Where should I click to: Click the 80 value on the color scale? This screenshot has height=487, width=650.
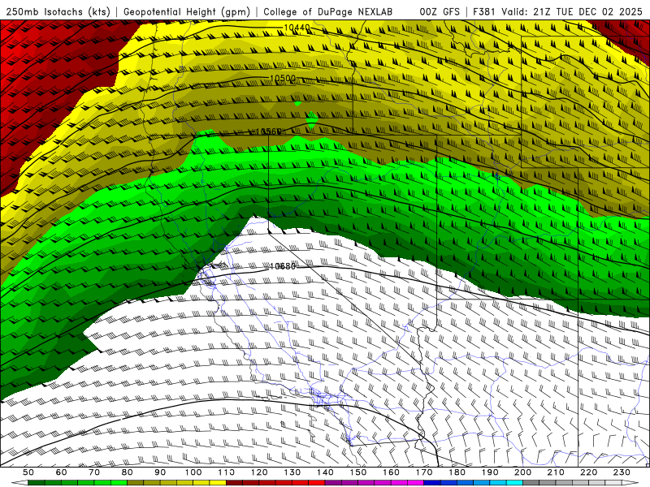click(128, 472)
